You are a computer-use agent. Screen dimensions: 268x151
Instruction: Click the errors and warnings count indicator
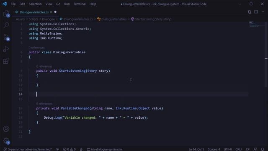[x=69, y=149]
